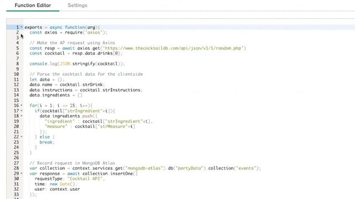Click 'context.user' on line 32
The width and height of the screenshot is (355, 199).
coord(65,189)
